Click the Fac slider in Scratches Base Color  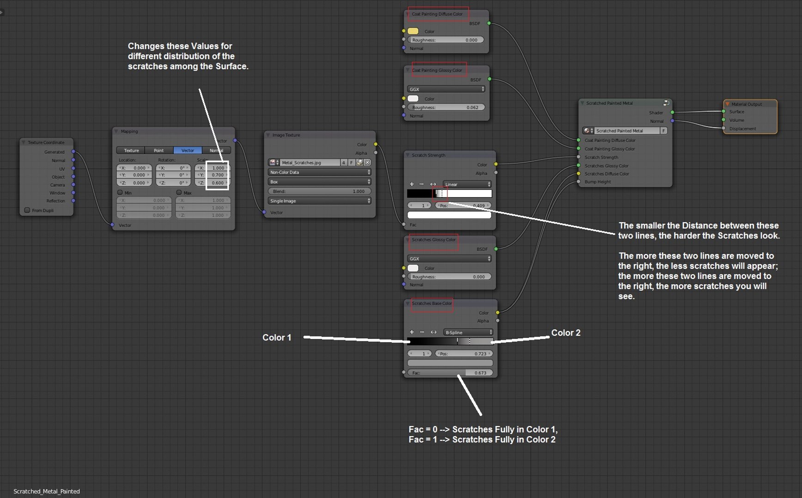point(450,373)
